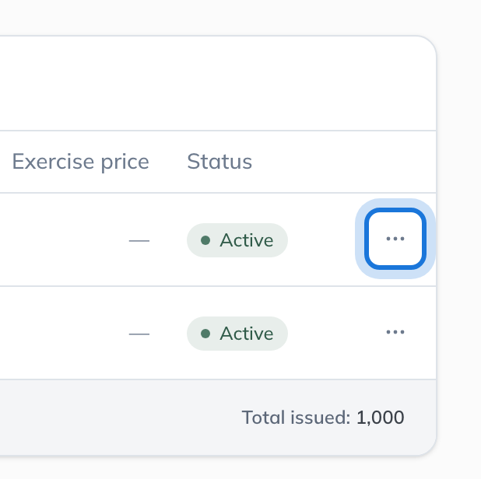Select the second row's exercise price dash
Image resolution: width=481 pixels, height=479 pixels.
[x=139, y=334]
